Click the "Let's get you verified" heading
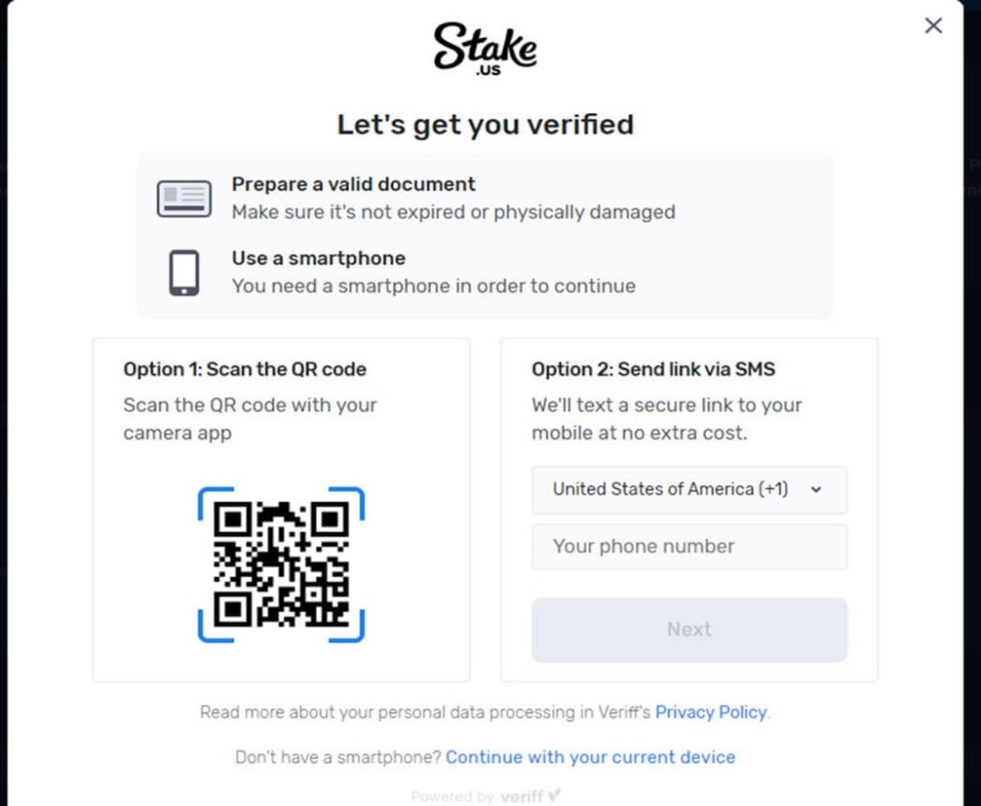 (485, 125)
